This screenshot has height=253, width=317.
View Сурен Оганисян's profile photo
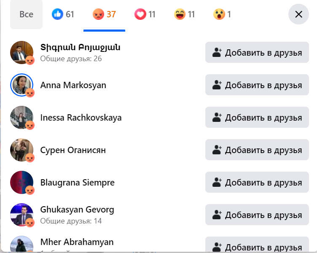coord(21,150)
